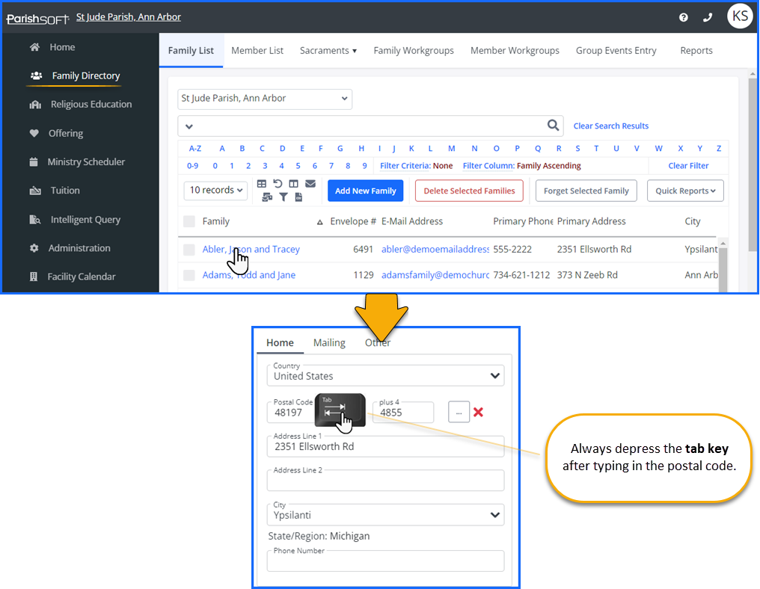Click the Phone Number input field
Screen dimensions: 760x589
(x=385, y=561)
